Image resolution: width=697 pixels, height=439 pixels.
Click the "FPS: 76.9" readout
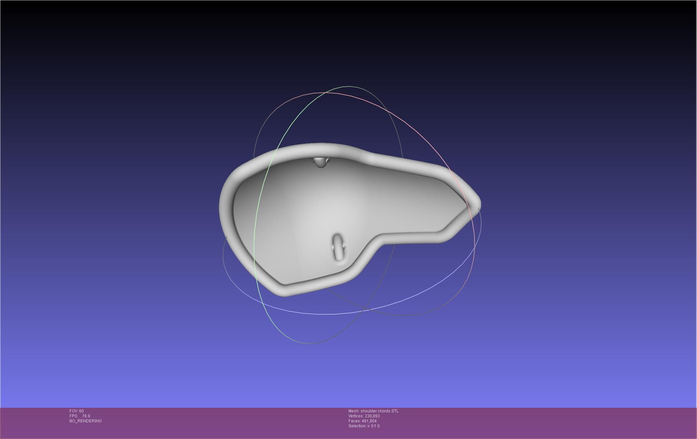click(x=80, y=416)
